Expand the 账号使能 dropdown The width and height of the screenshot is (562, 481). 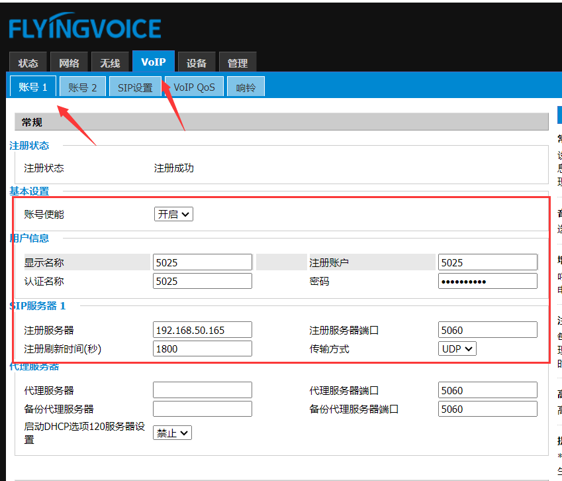coord(173,214)
